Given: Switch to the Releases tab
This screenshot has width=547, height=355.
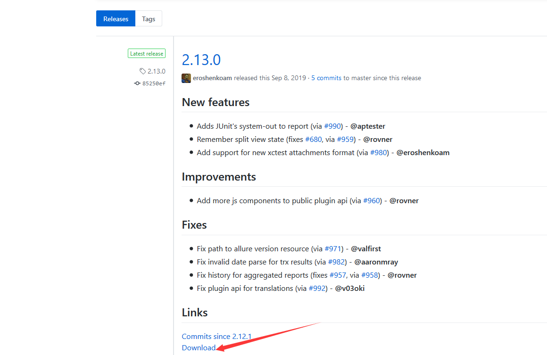Looking at the screenshot, I should coord(116,19).
